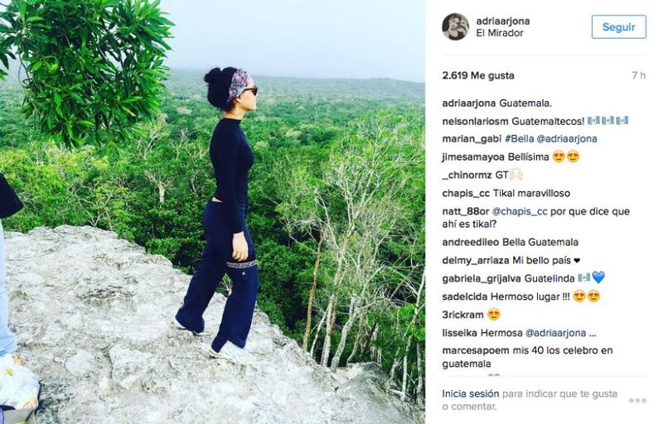The width and height of the screenshot is (663, 424).
Task: Open the delmy_arriaza commenter profile
Action: 476,261
